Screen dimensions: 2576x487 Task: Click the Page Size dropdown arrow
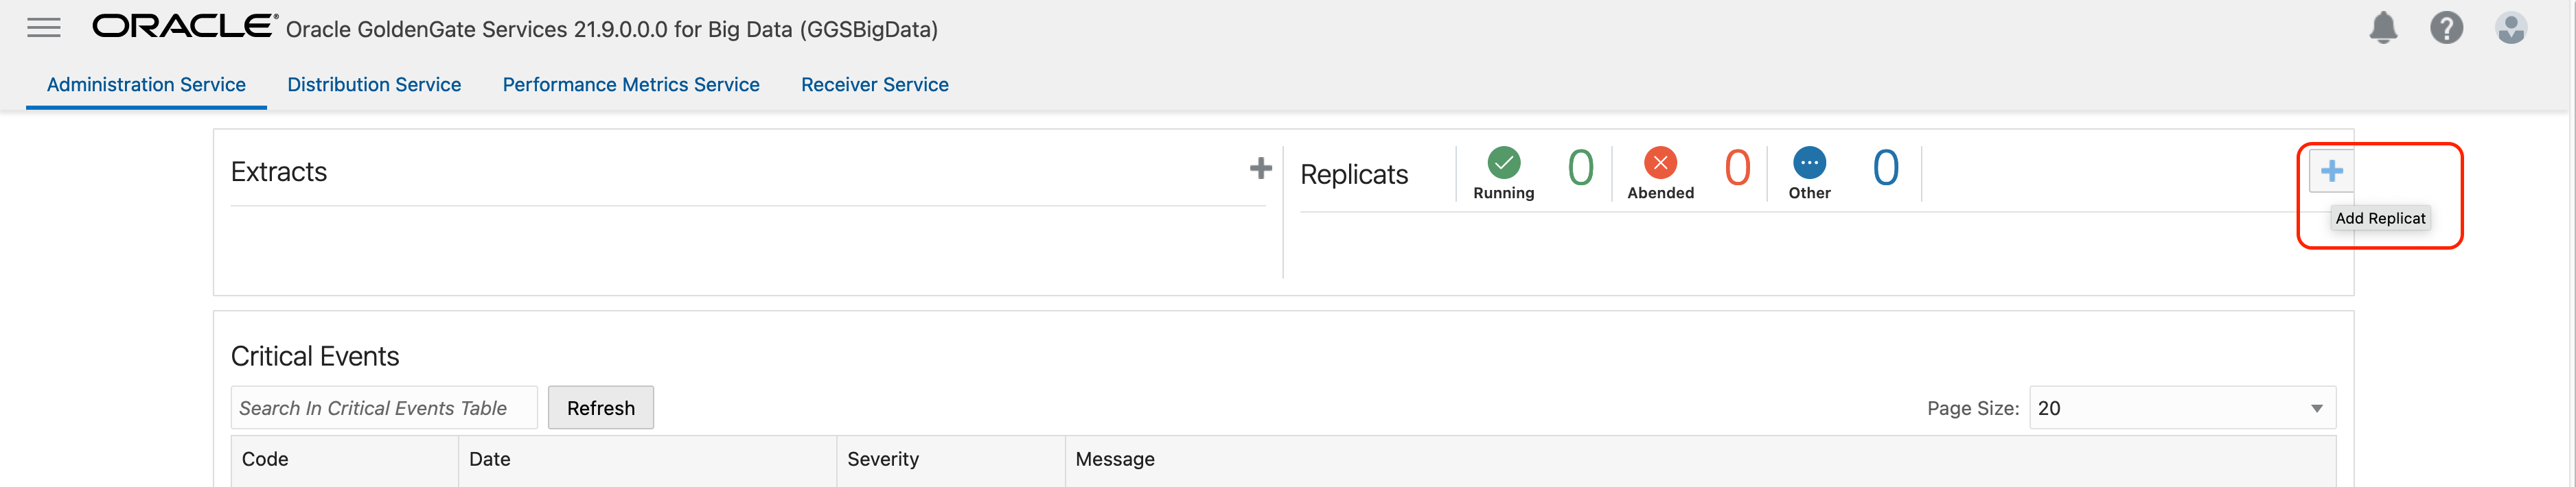(x=2316, y=408)
